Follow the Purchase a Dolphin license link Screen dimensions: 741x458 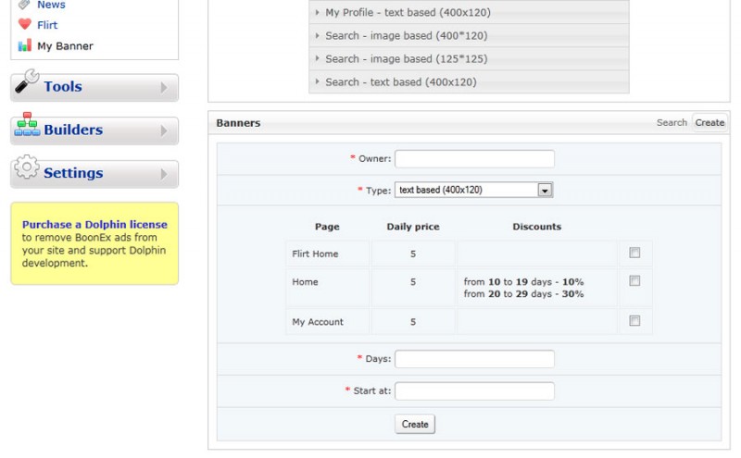(94, 224)
